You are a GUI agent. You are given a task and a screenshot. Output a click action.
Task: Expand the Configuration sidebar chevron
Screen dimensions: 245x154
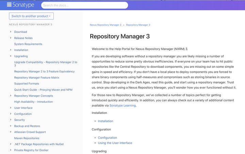pyautogui.click(x=11, y=114)
